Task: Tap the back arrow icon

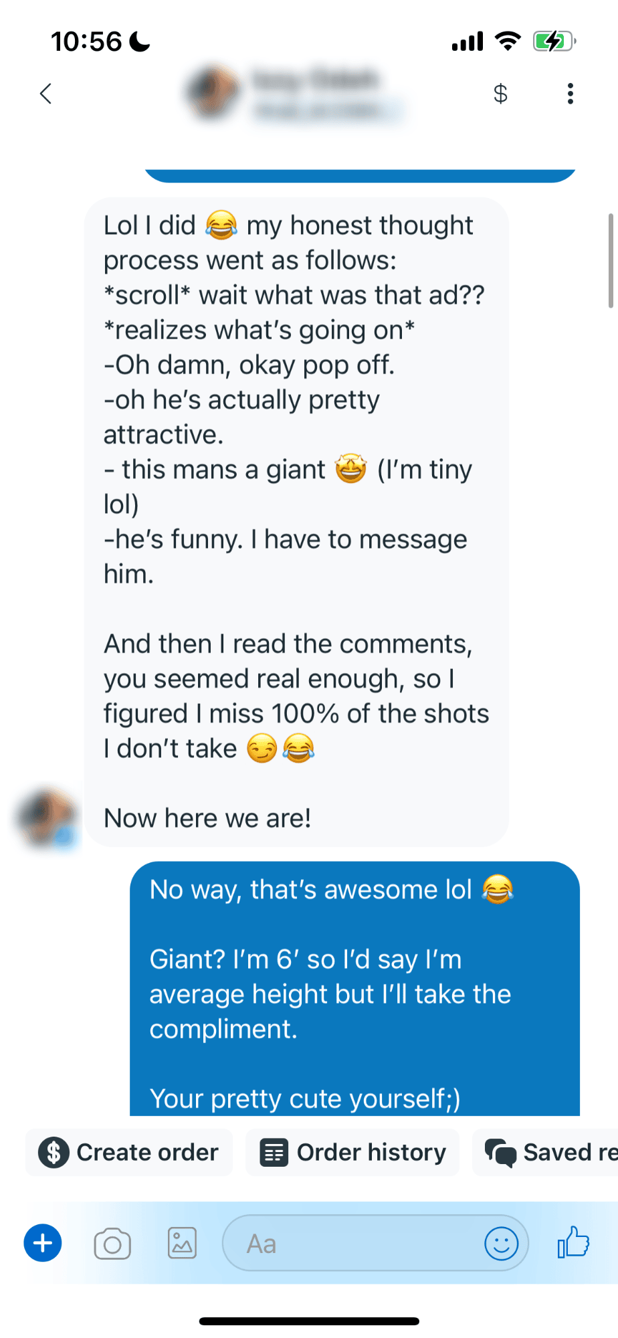Action: coord(45,94)
